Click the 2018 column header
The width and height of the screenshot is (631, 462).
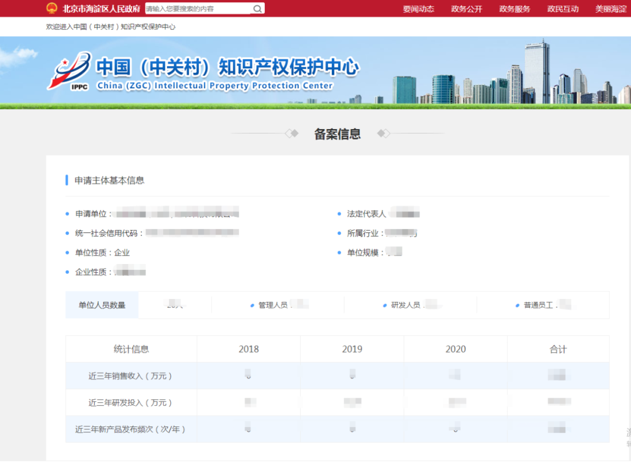249,349
